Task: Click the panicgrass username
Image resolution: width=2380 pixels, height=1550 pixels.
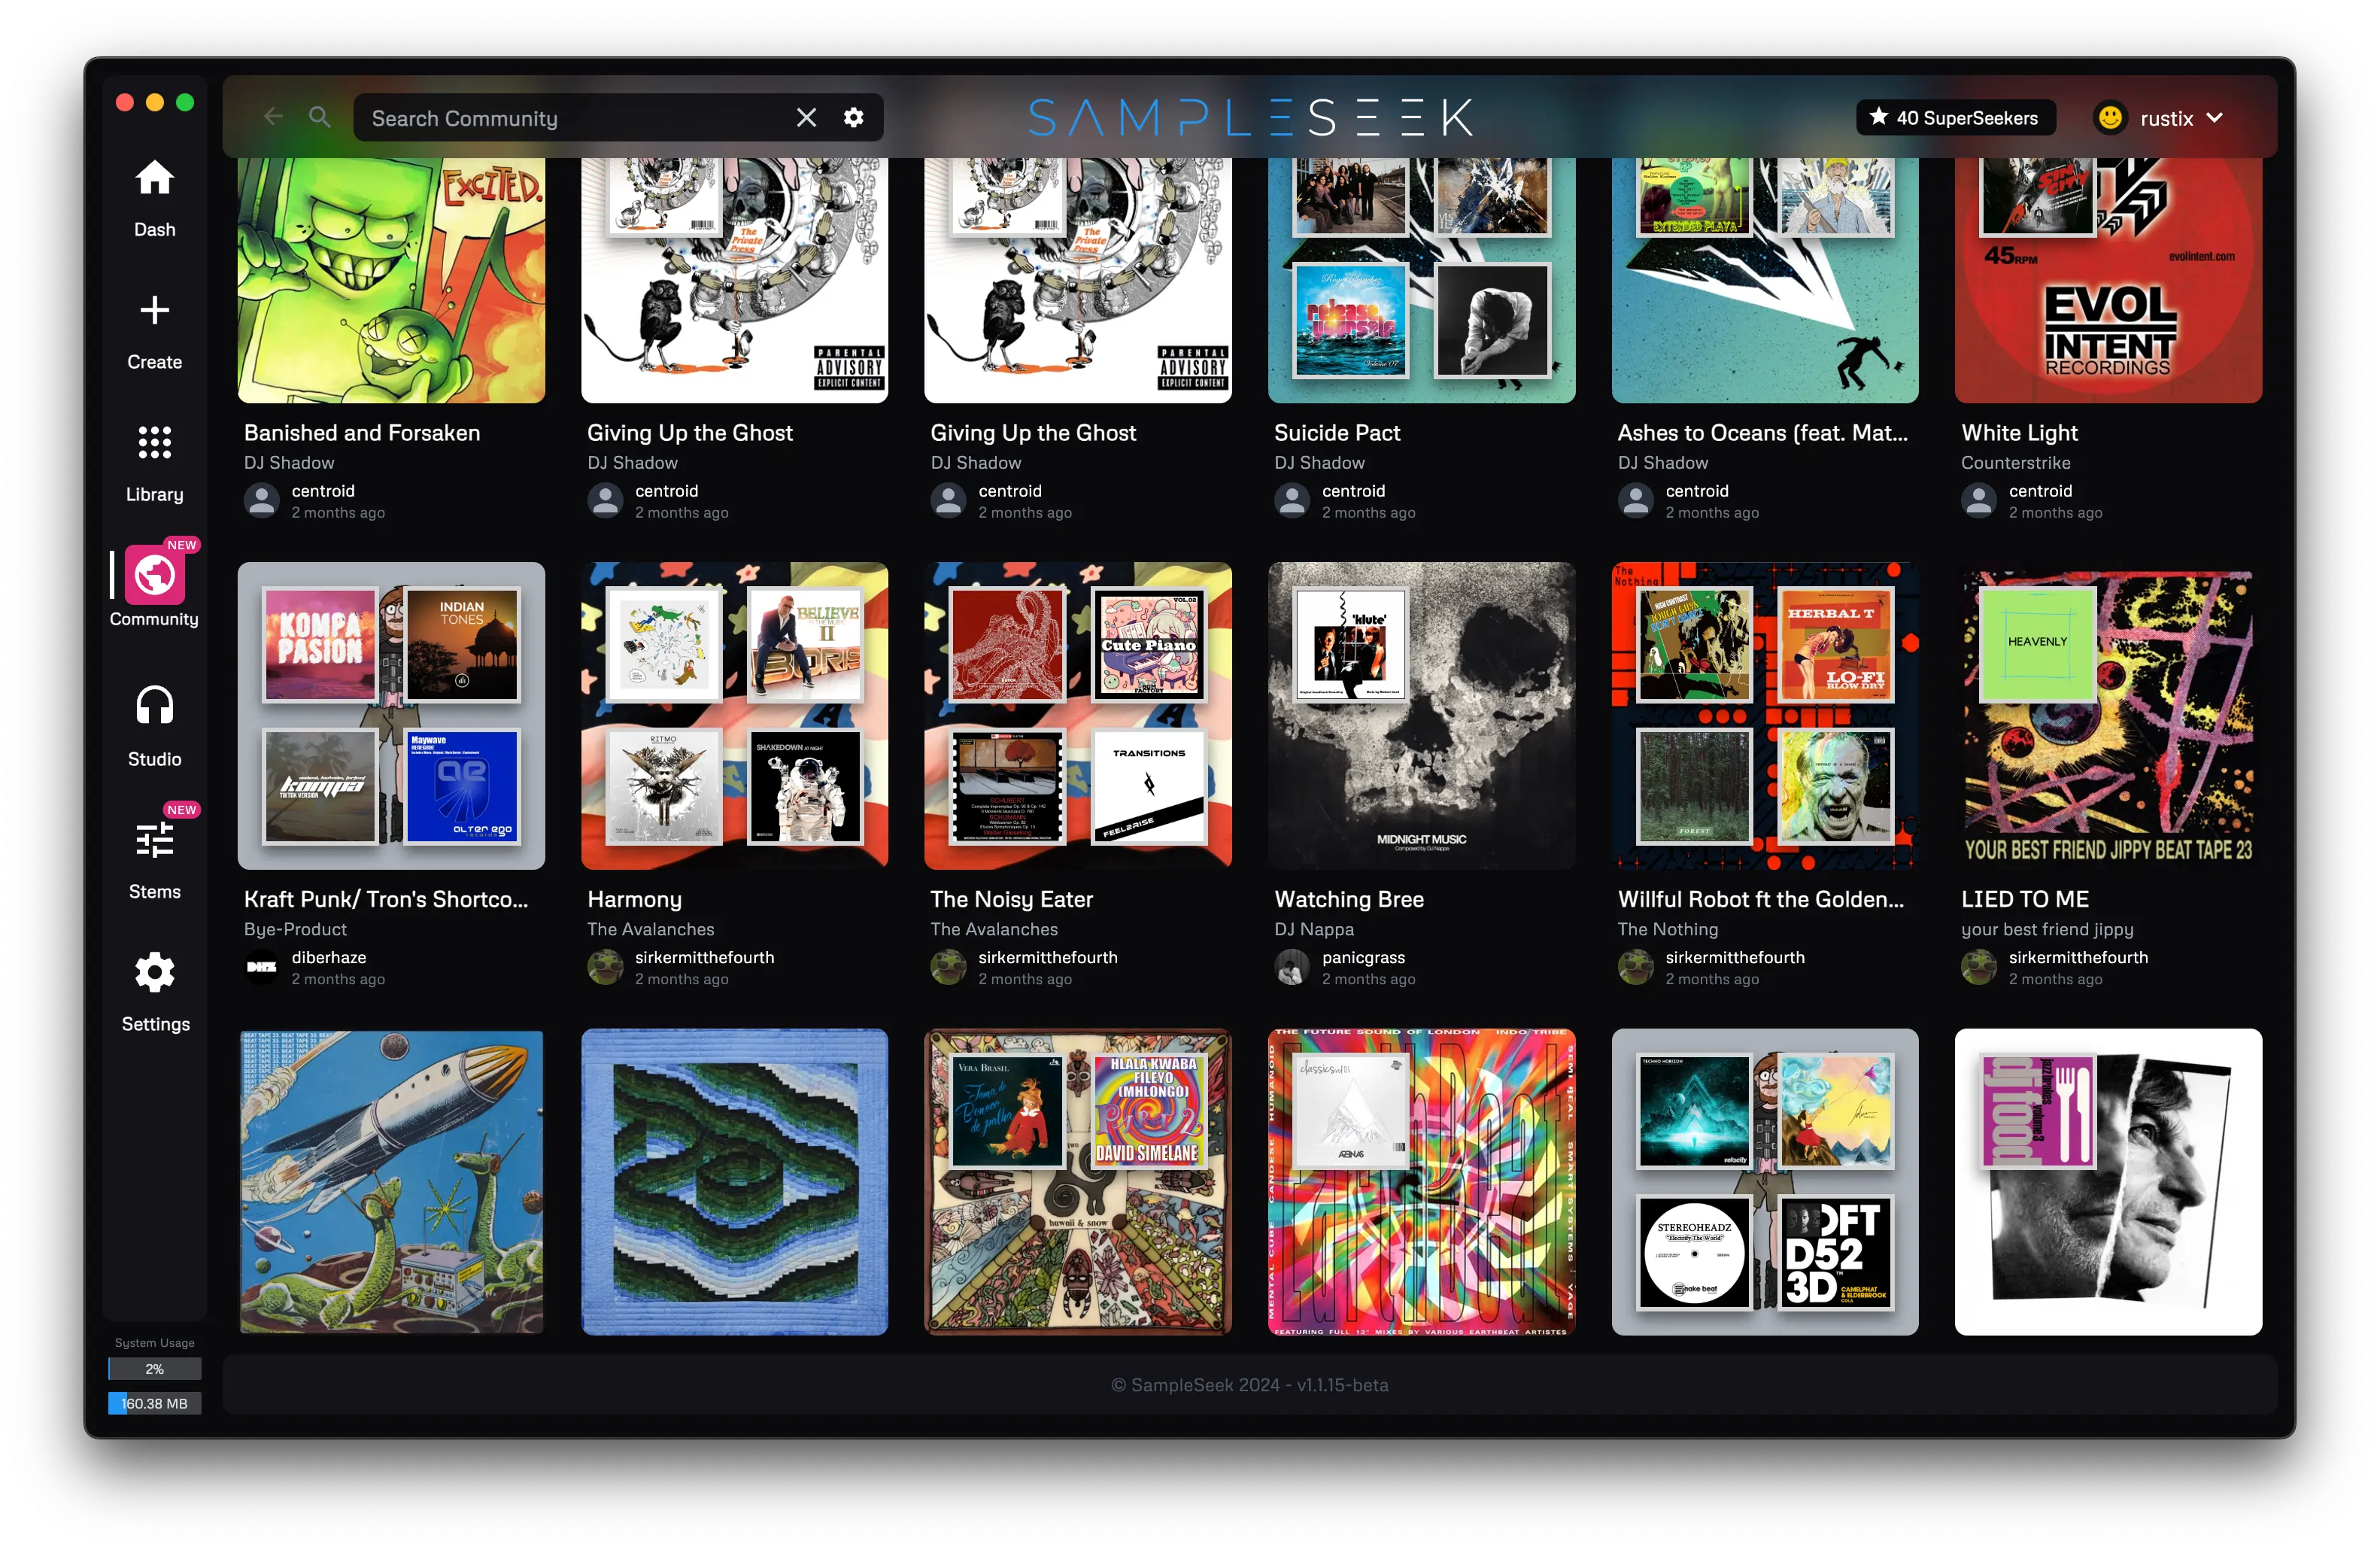Action: (1363, 957)
